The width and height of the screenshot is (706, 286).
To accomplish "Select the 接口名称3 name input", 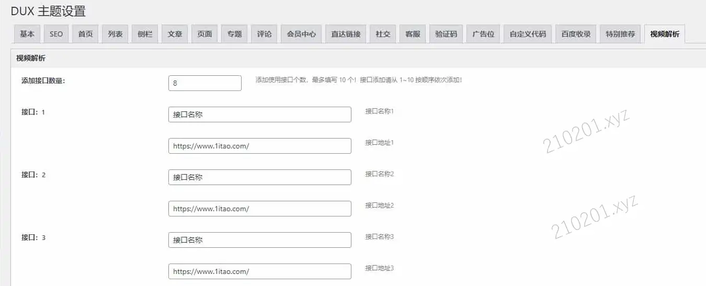I will 260,240.
